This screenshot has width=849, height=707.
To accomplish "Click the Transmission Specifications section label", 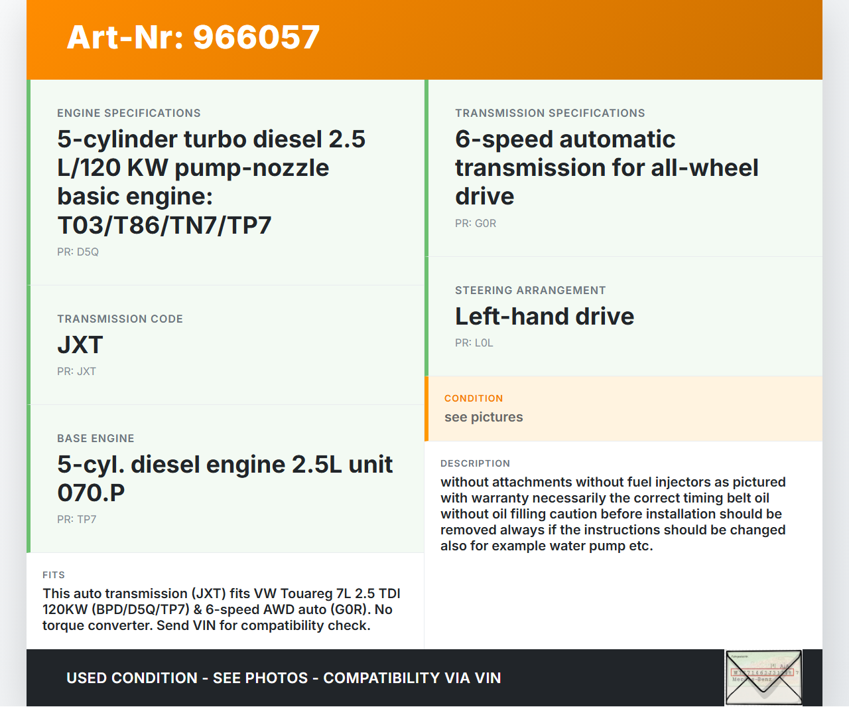I will [x=550, y=114].
